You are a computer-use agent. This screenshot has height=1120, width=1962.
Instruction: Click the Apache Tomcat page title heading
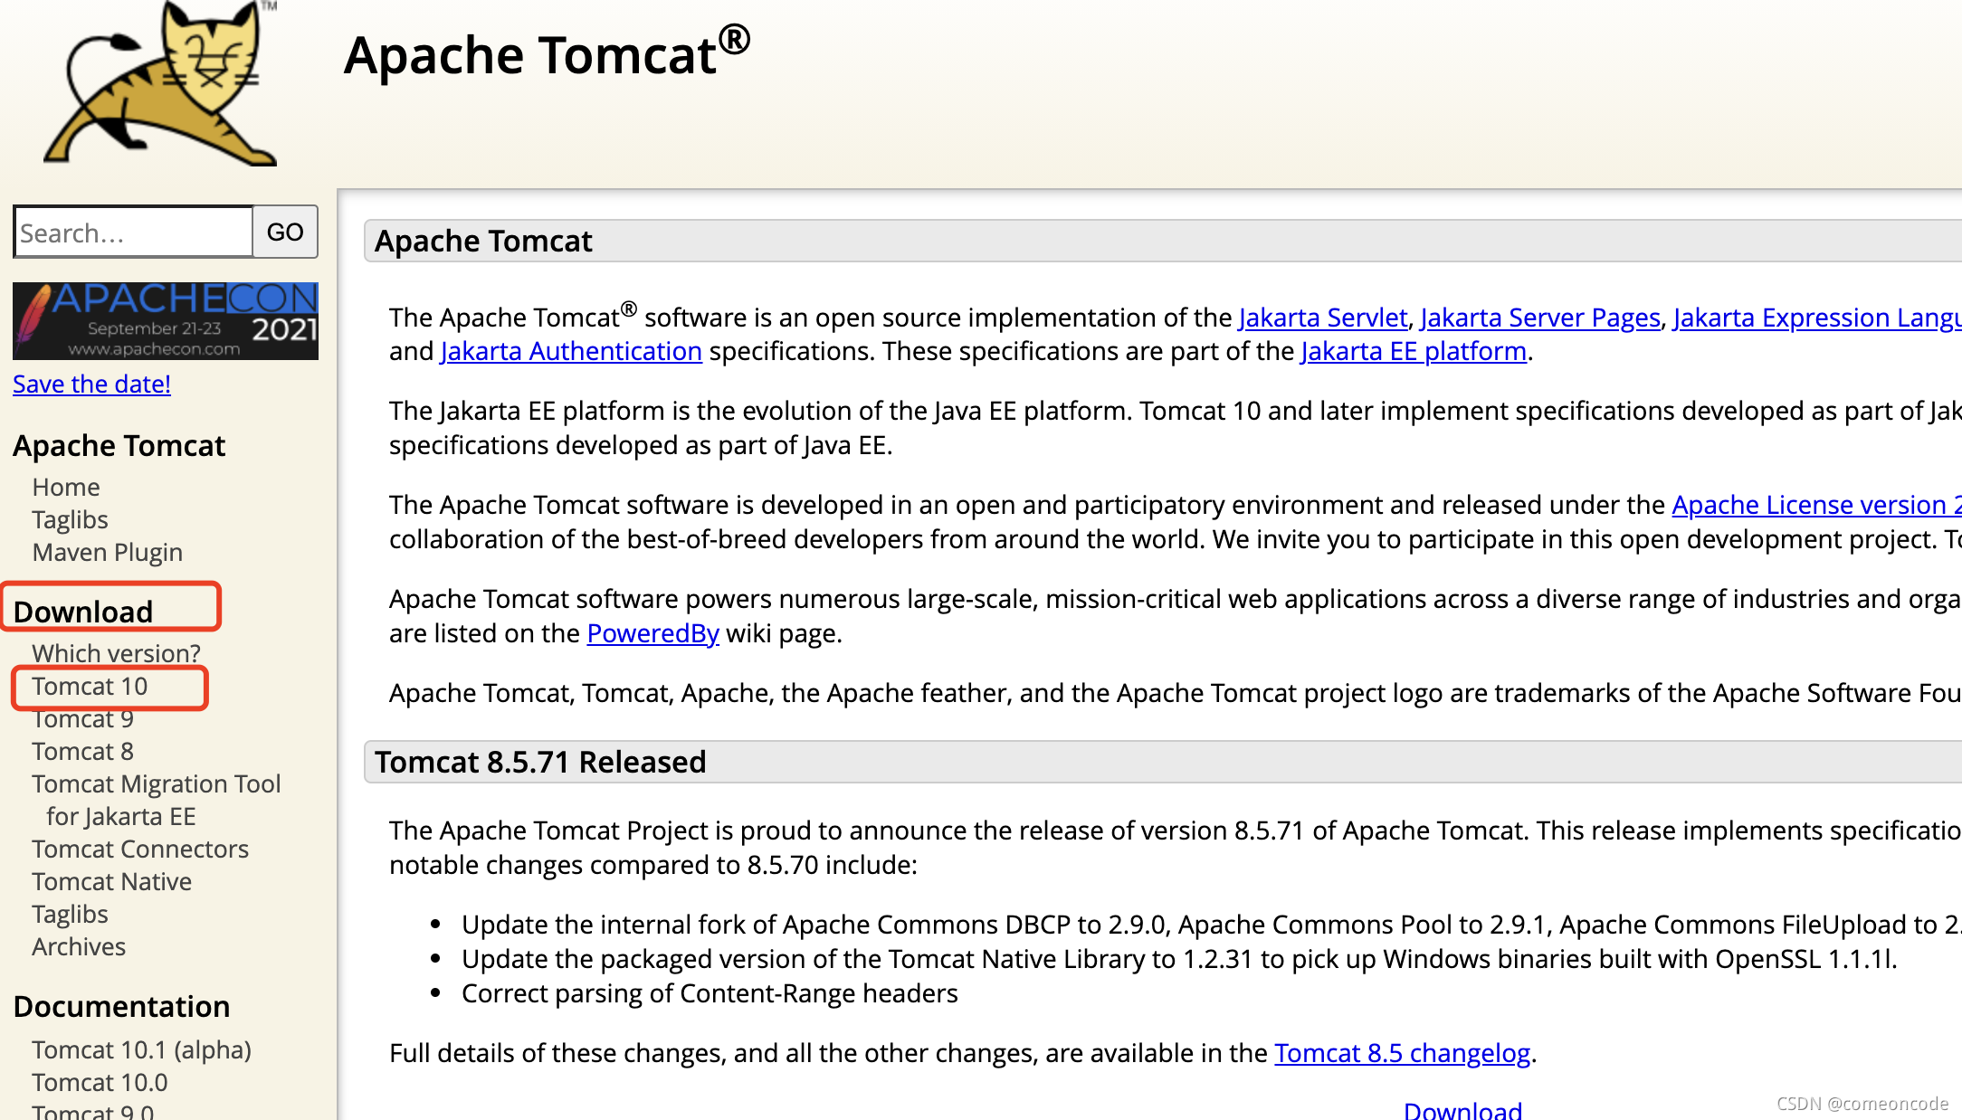coord(547,54)
